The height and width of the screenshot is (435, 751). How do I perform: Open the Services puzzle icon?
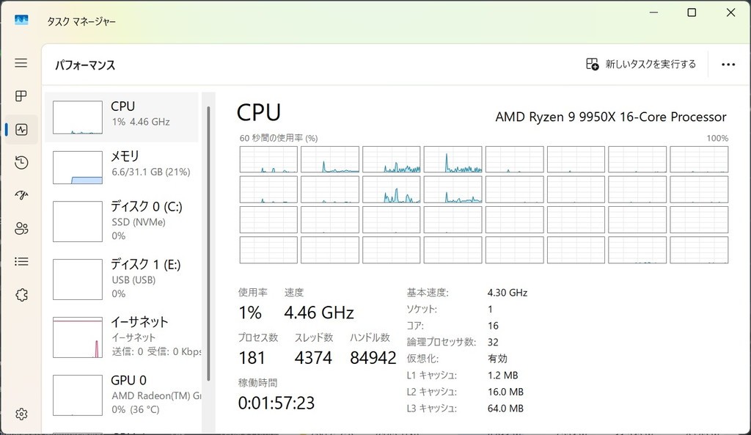point(21,295)
